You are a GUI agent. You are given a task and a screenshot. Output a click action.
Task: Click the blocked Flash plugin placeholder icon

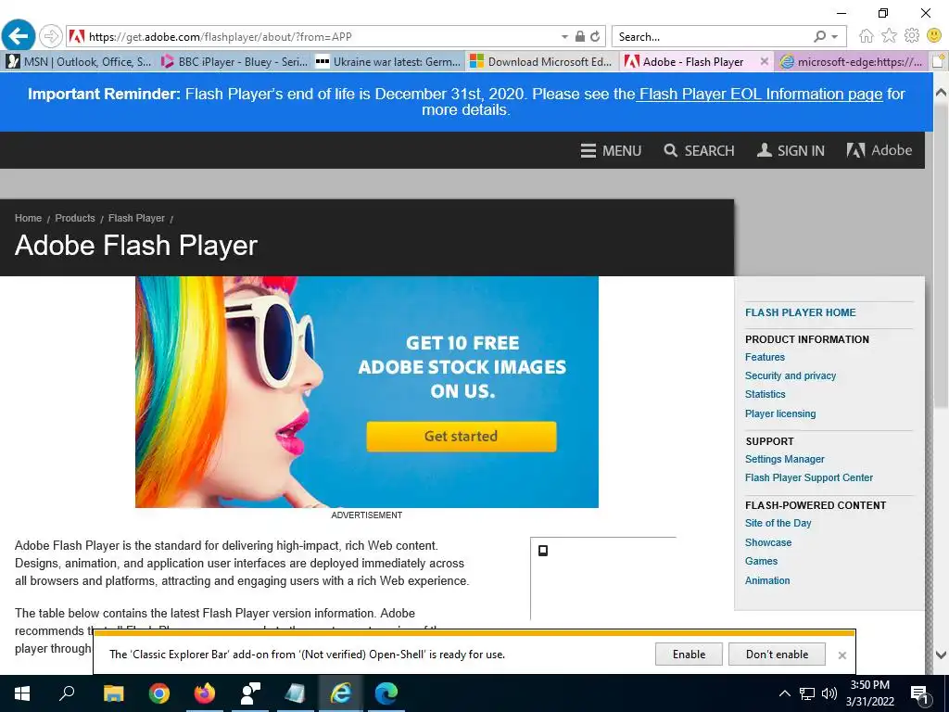pyautogui.click(x=543, y=551)
